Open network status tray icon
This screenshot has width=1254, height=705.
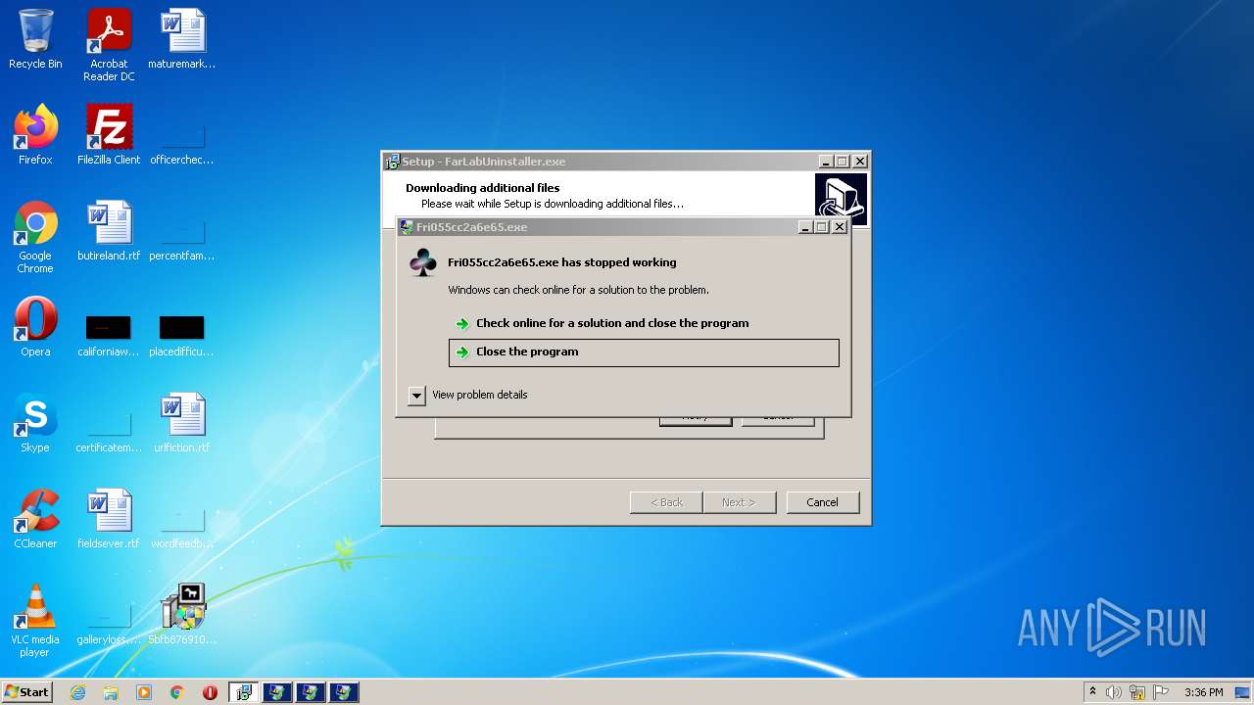point(1137,692)
